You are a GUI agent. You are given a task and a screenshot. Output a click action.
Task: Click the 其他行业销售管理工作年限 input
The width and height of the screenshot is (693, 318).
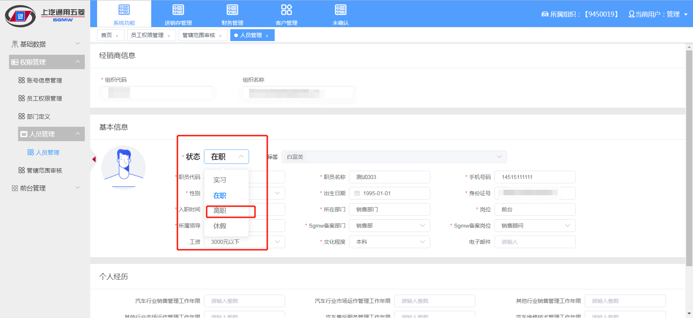(x=625, y=301)
